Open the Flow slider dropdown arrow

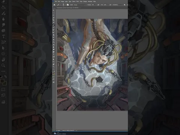[x=108, y=5]
